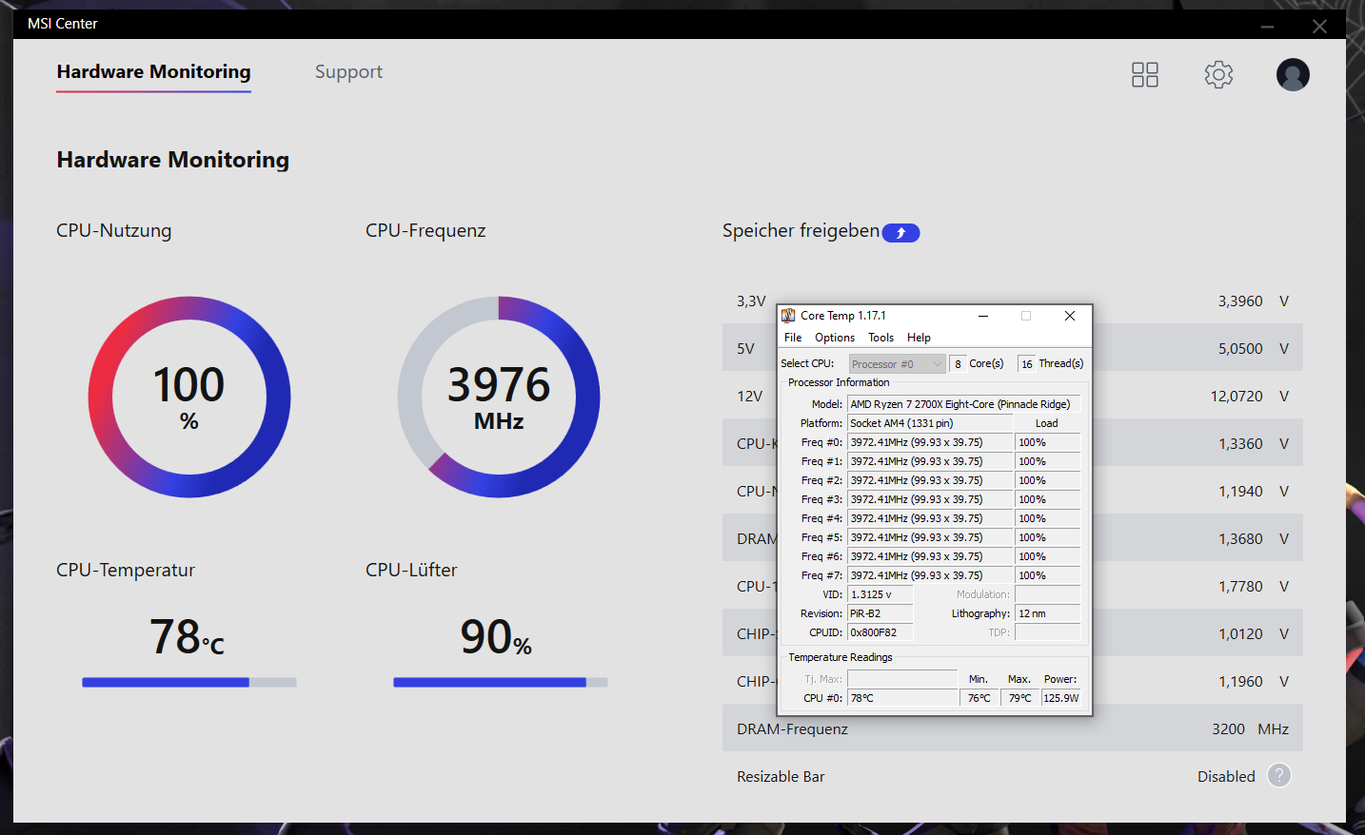
Task: Click the 12V voltage value 12,0720
Action: click(1236, 397)
